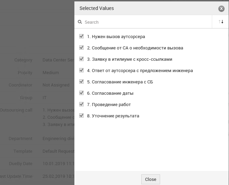Select the '6. Согласование даты' label text
This screenshot has height=185, width=229.
point(110,93)
